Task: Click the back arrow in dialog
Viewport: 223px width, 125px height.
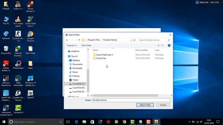Action: click(x=67, y=40)
